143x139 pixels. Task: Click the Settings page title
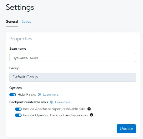pos(20,8)
